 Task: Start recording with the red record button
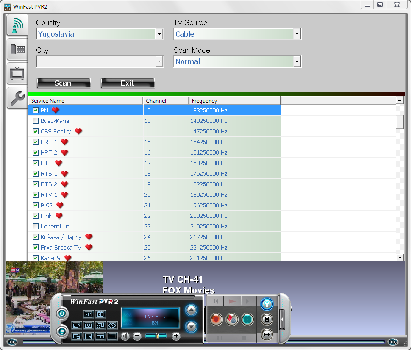tap(216, 319)
